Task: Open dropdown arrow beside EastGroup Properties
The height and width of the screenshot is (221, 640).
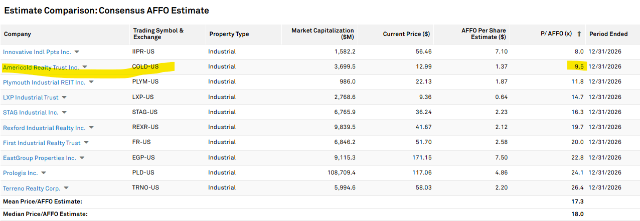Action: 82,158
